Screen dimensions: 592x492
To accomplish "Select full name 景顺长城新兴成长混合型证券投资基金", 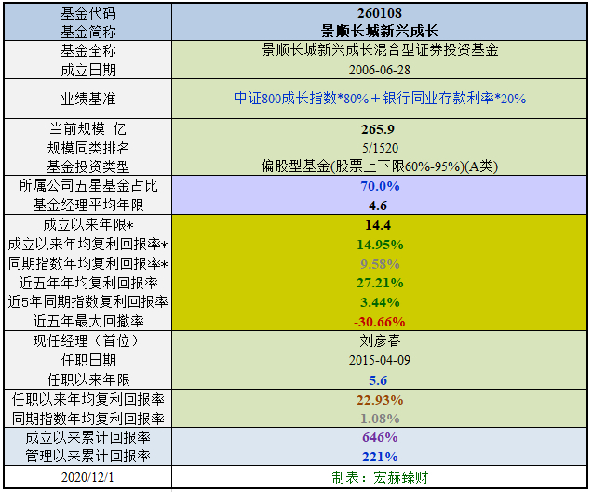I will [380, 50].
